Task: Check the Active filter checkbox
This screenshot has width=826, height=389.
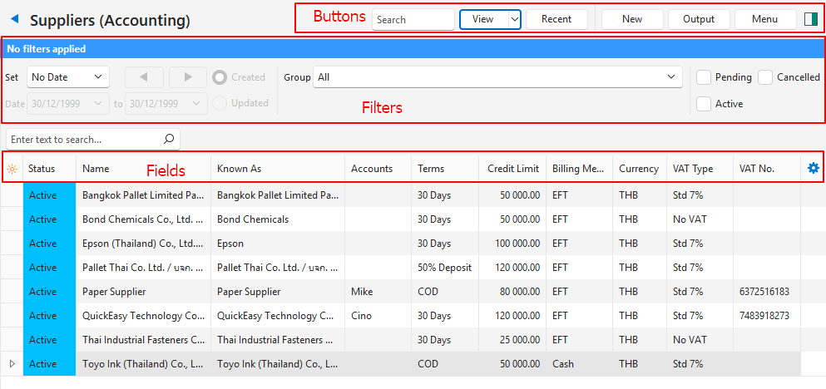Action: pos(704,104)
